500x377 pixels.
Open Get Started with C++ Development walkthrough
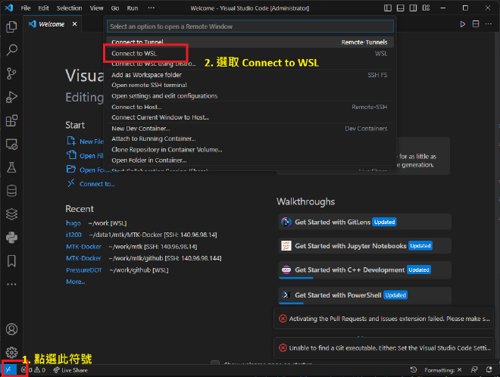tap(365, 270)
